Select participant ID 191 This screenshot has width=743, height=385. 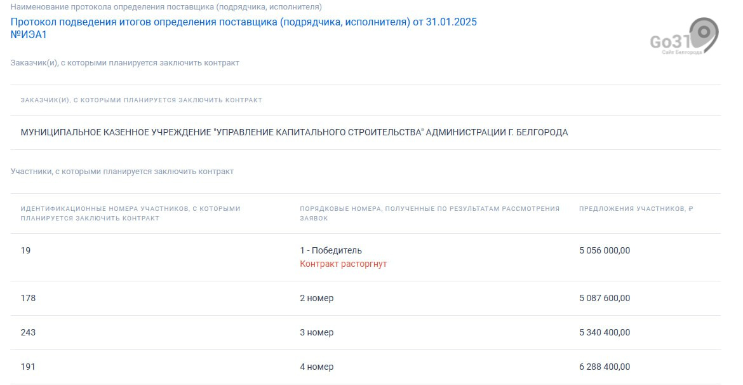[x=28, y=367]
